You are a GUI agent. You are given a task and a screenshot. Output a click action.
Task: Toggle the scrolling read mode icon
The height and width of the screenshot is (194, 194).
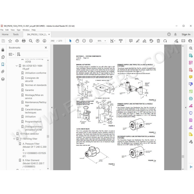pyautogui.click(x=121, y=41)
